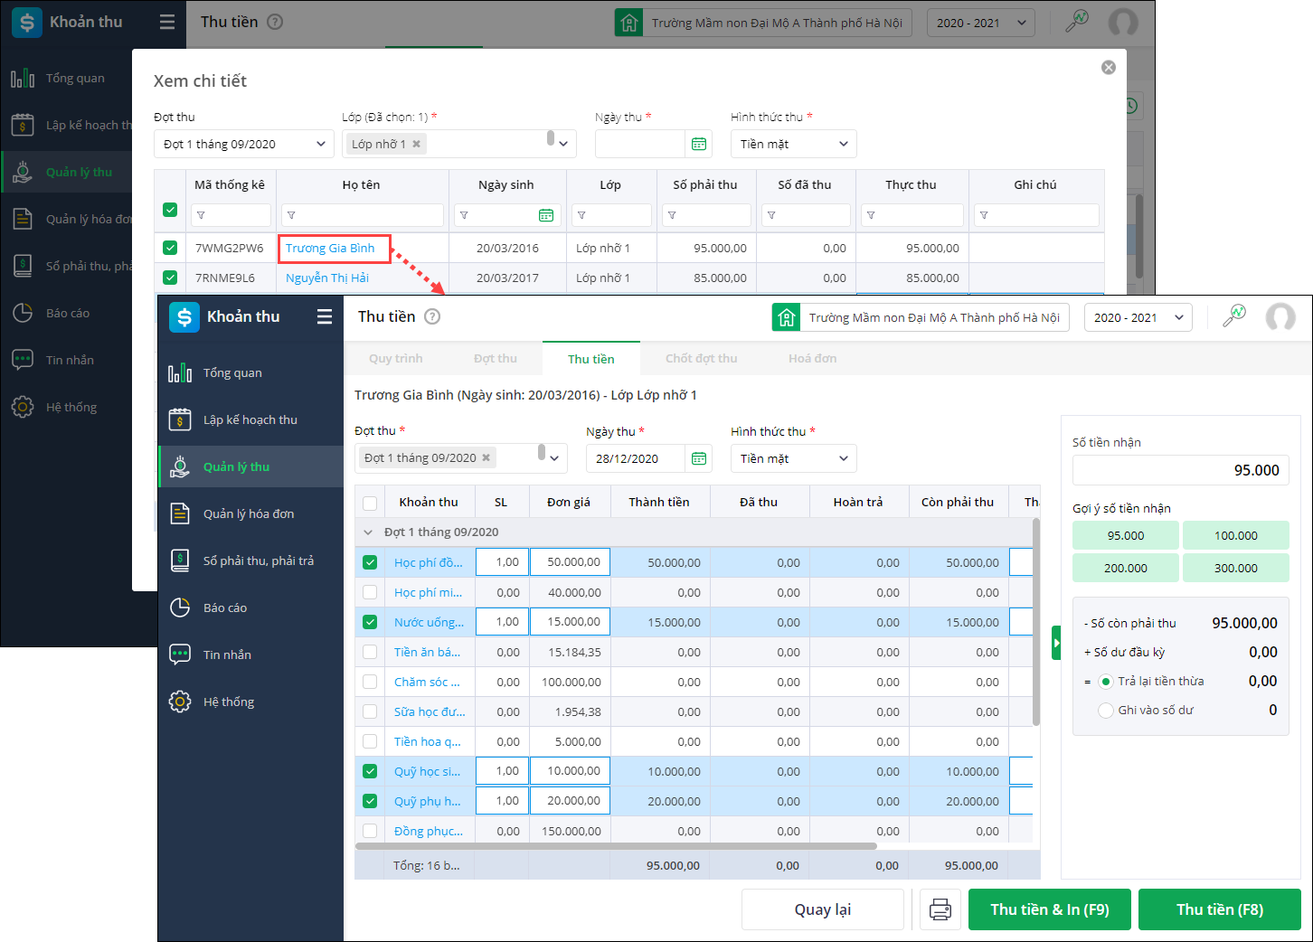Switch to the Chốt đợt thu tab
The height and width of the screenshot is (942, 1313).
tap(701, 359)
